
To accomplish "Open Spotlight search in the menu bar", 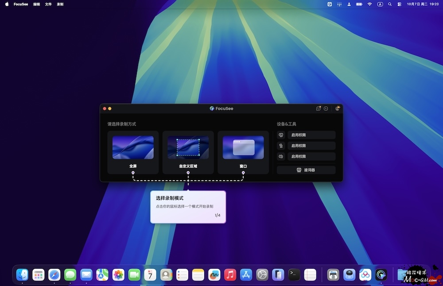I will [x=390, y=4].
